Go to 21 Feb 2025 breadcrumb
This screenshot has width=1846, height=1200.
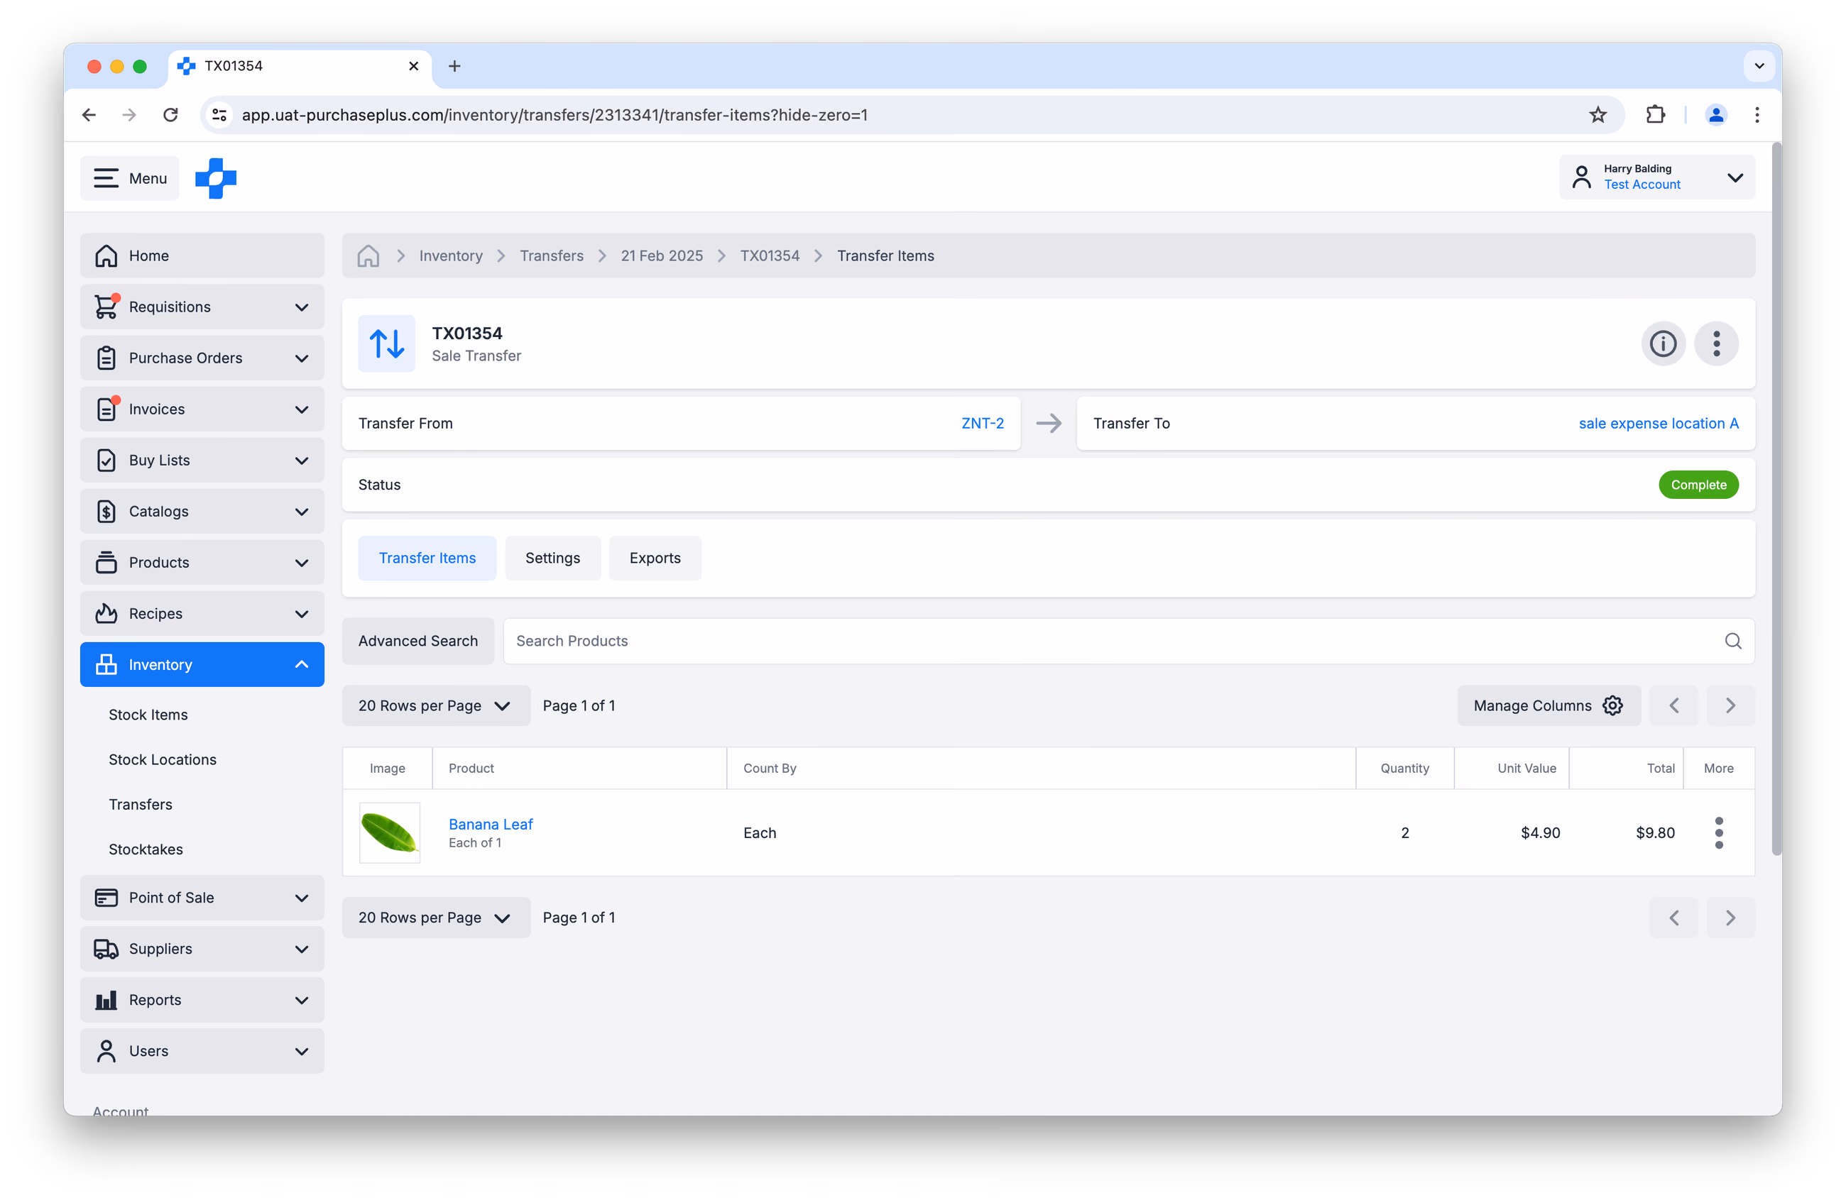point(662,255)
